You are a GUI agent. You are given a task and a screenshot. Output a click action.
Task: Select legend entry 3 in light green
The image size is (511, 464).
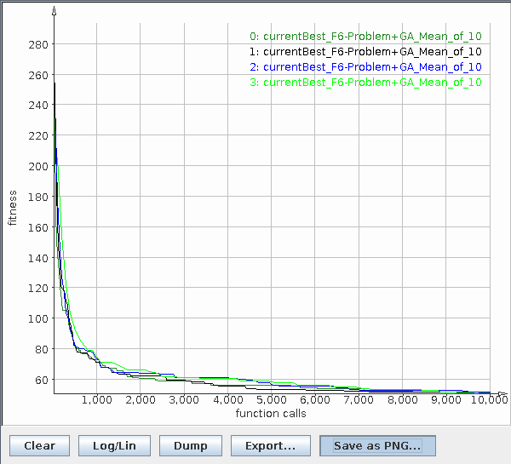[x=365, y=83]
